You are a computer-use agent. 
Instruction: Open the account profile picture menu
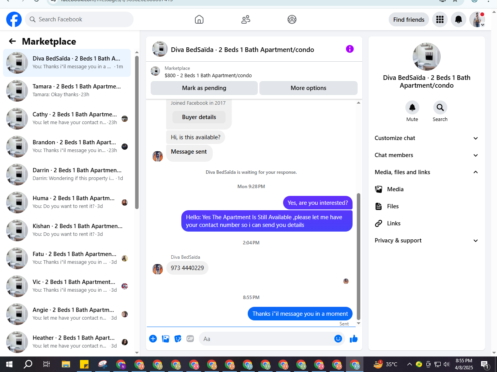[x=477, y=19]
